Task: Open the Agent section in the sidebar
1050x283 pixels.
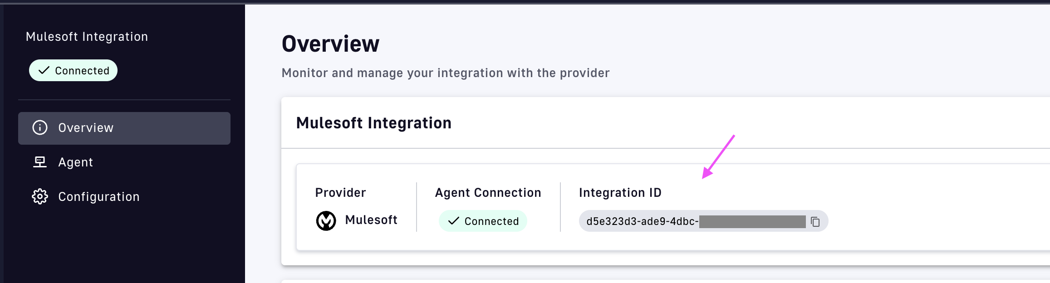Action: [x=75, y=162]
